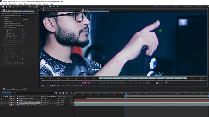Collapse the Roto Brush & Refine Edge effect
209x117 pixels.
1,15
